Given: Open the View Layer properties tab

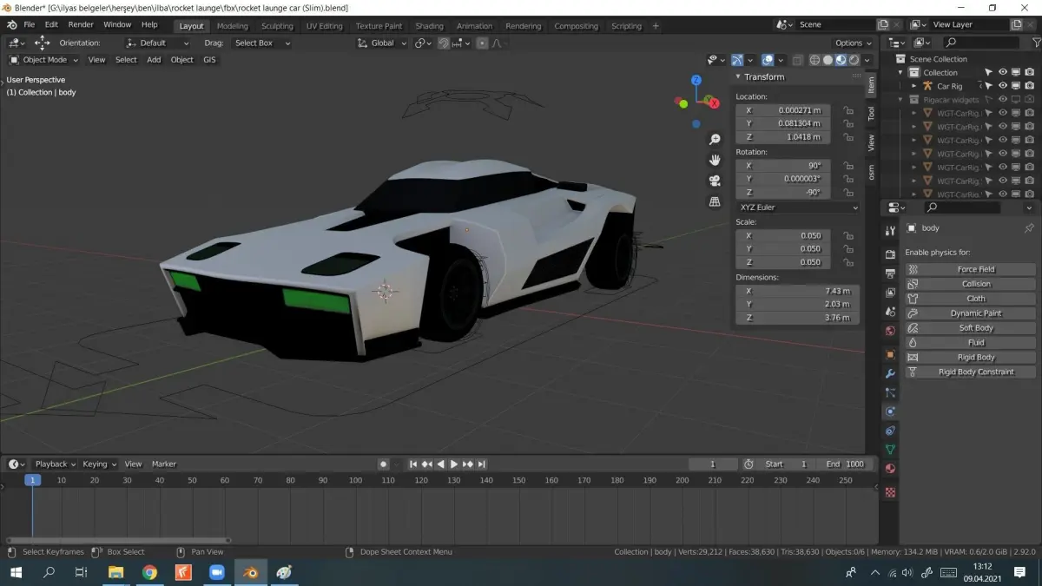Looking at the screenshot, I should pos(890,293).
